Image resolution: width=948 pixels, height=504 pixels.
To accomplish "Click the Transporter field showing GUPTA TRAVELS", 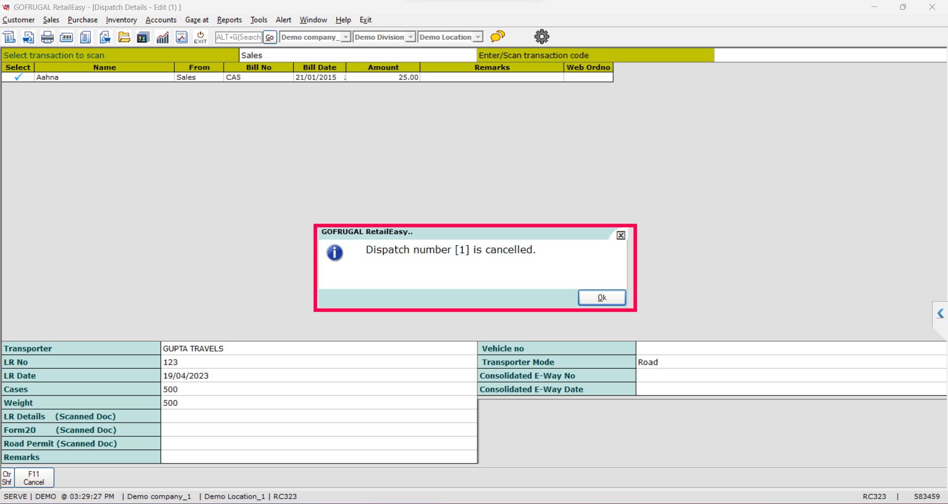I will tap(319, 349).
